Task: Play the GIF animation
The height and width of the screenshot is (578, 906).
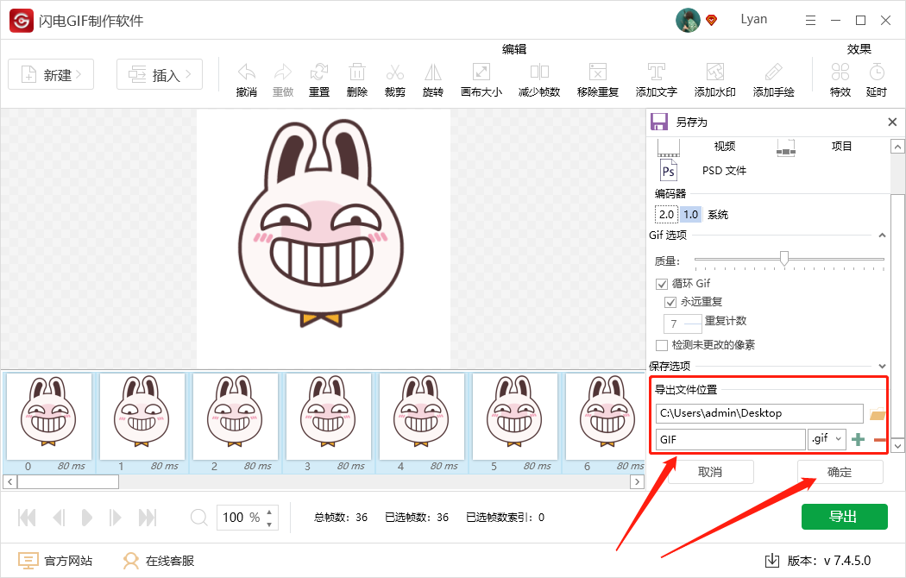Action: point(86,518)
